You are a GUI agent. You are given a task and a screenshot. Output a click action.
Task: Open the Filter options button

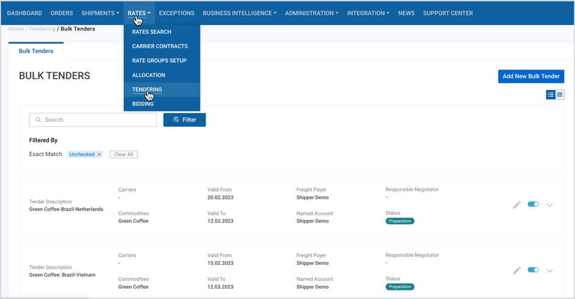click(x=185, y=120)
